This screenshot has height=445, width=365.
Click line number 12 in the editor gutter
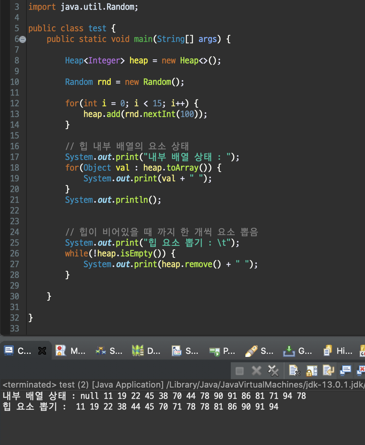[x=15, y=103]
